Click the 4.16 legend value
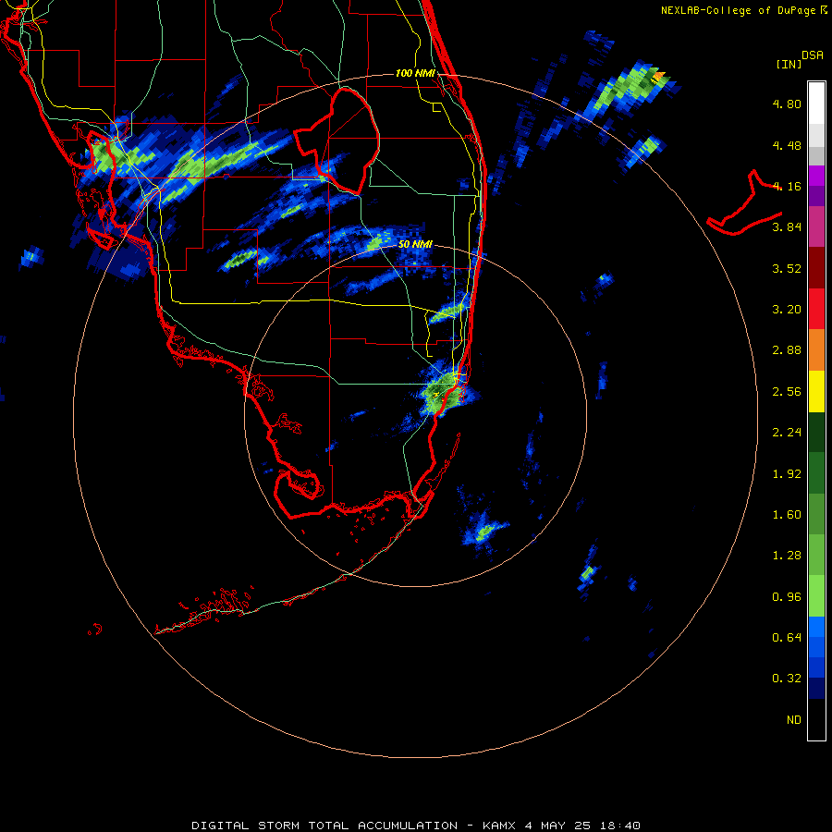The image size is (832, 832). point(787,186)
